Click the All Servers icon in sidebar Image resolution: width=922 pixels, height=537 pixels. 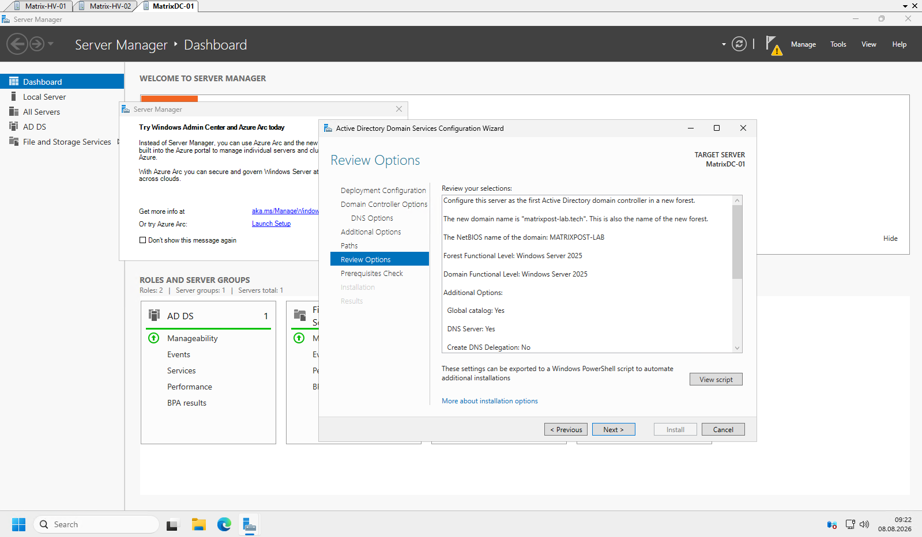(14, 111)
